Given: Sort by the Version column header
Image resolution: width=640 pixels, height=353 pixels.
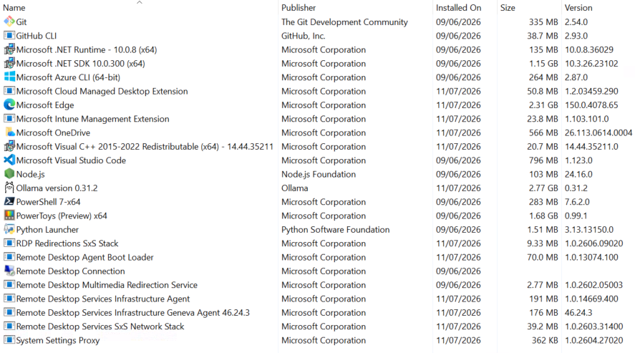Looking at the screenshot, I should coord(578,8).
